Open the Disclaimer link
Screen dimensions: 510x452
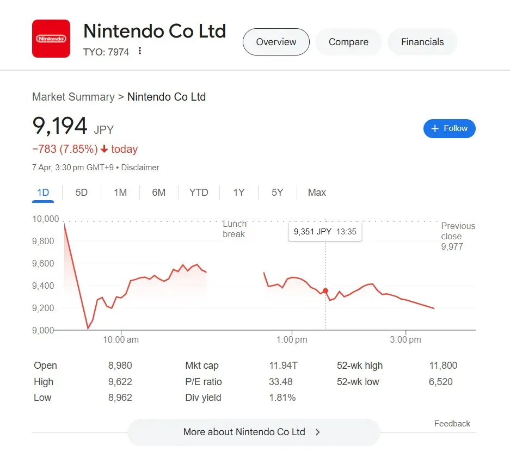point(140,168)
